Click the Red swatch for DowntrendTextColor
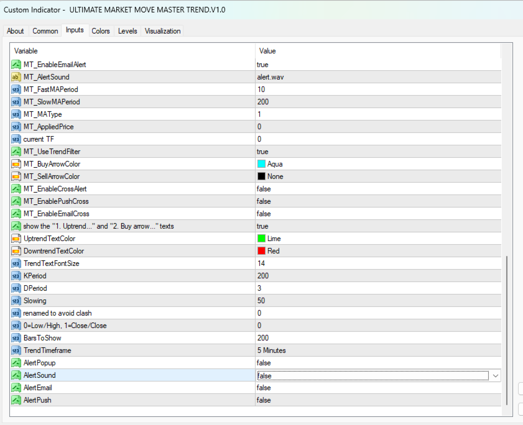 [261, 251]
